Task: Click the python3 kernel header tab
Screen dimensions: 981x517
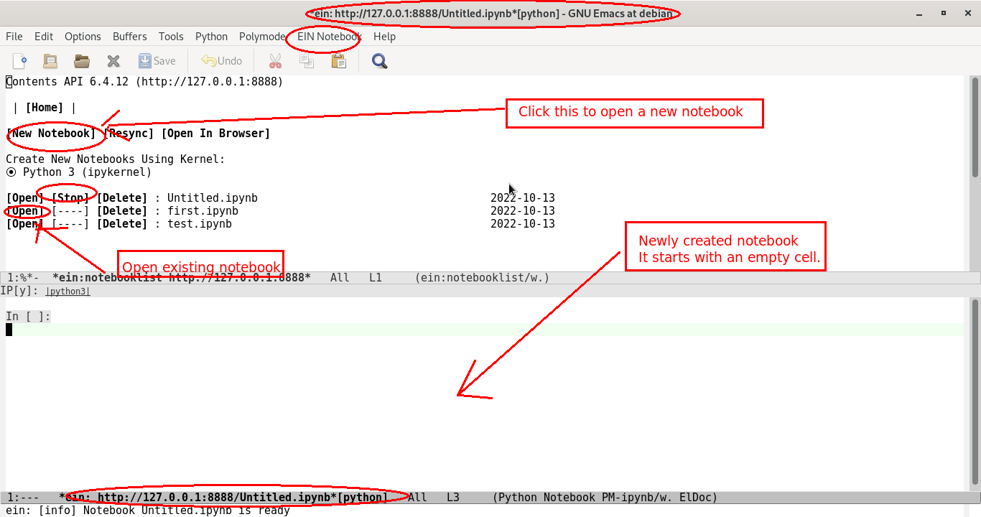Action: [x=68, y=292]
